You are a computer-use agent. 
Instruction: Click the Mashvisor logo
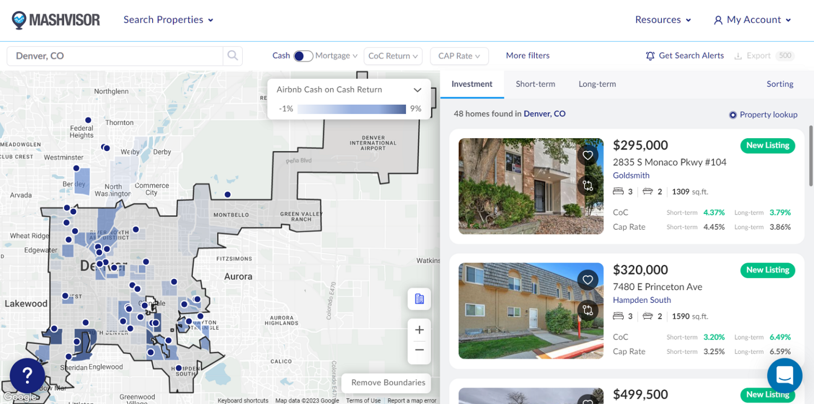(x=56, y=20)
